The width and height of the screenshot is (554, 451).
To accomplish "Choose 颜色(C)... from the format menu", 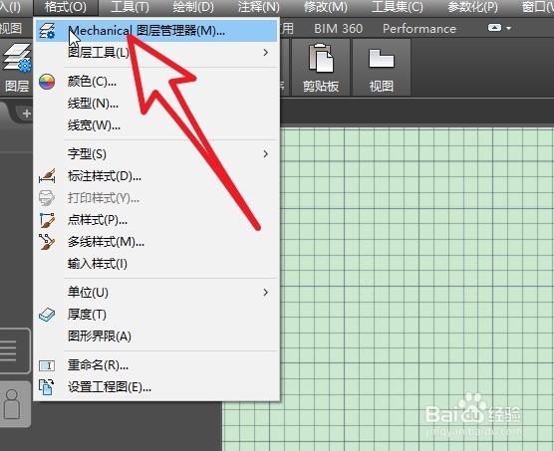I will pyautogui.click(x=156, y=82).
